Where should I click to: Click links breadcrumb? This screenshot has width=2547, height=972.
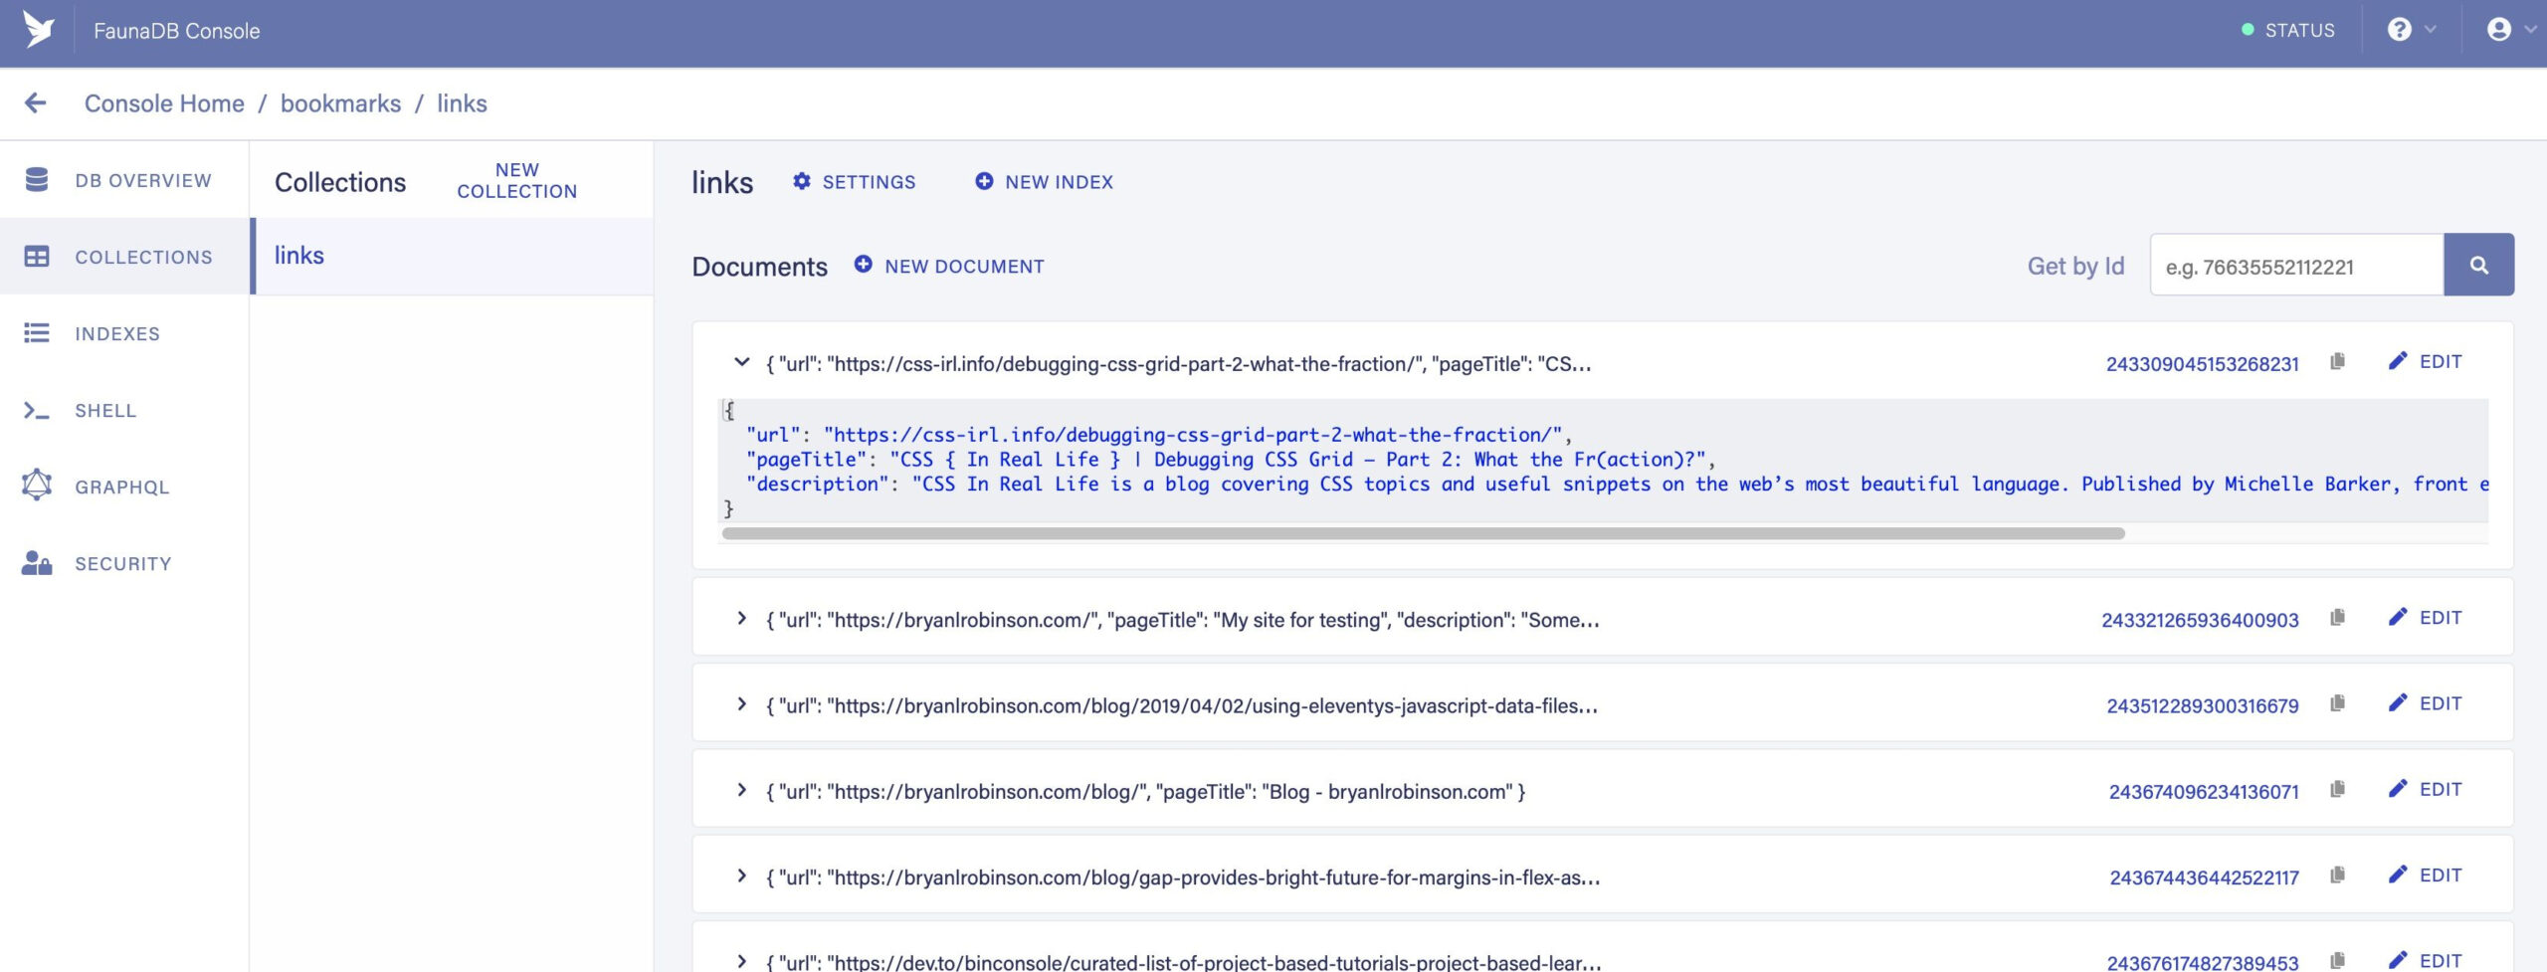[462, 103]
